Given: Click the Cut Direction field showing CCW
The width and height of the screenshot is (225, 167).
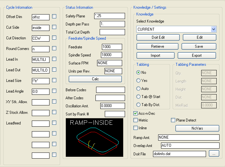Looking at the screenshot, I should (x=40, y=38).
